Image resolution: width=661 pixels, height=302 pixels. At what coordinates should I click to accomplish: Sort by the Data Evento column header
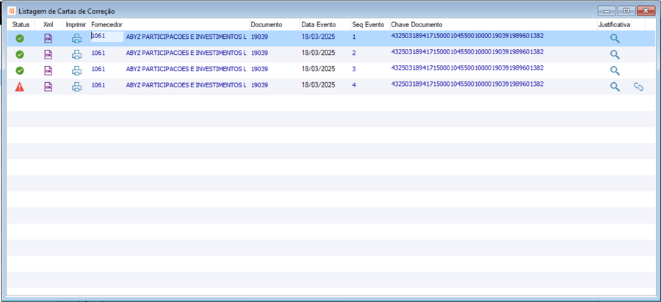click(325, 25)
